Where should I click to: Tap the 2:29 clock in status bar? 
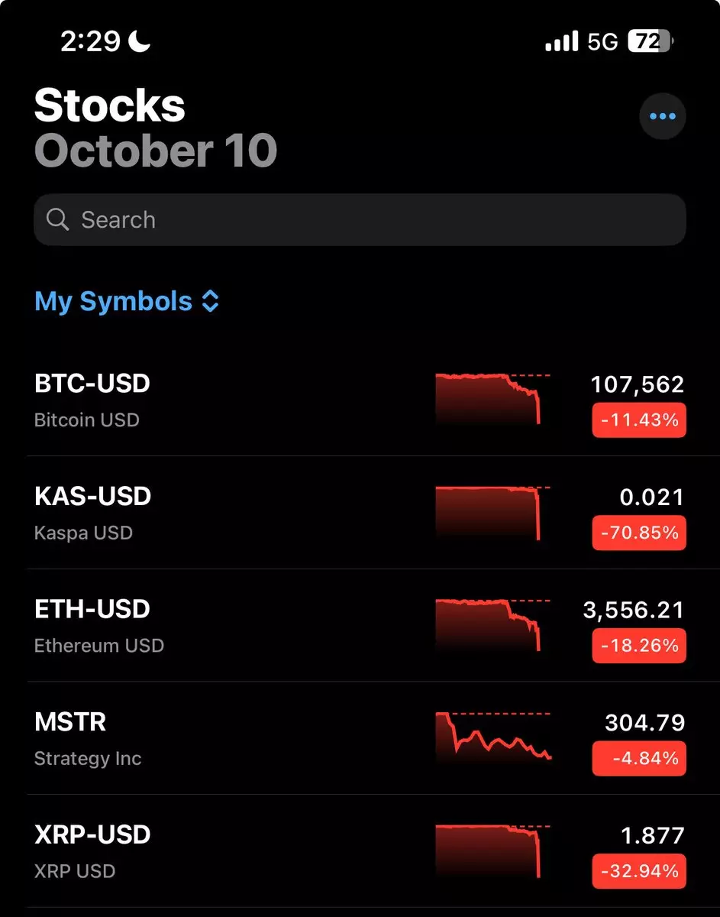(90, 41)
